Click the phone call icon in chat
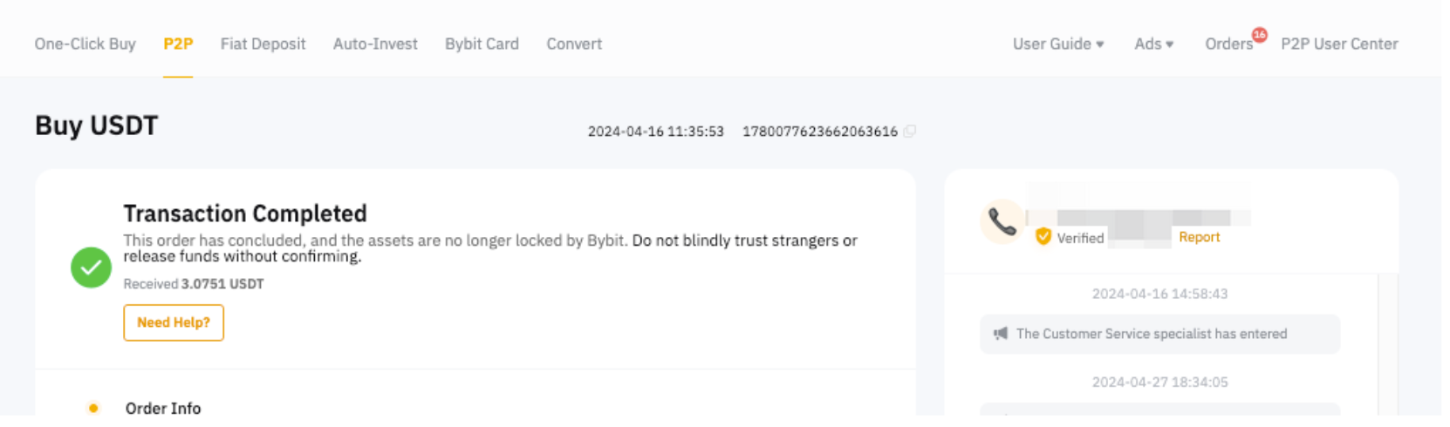 [x=1002, y=222]
